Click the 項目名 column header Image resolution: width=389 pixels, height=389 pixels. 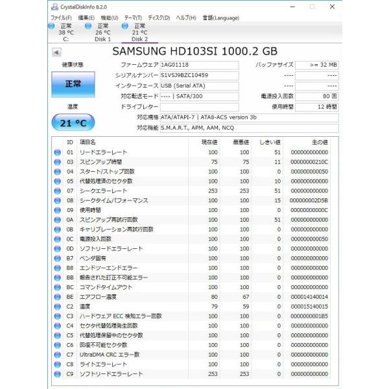click(x=88, y=141)
